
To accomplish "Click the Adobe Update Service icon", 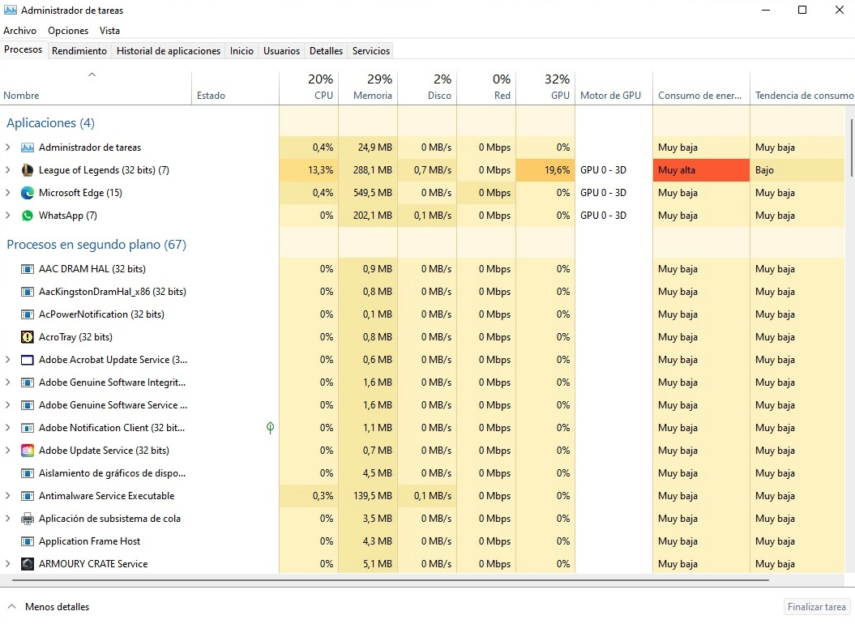I will tap(28, 451).
